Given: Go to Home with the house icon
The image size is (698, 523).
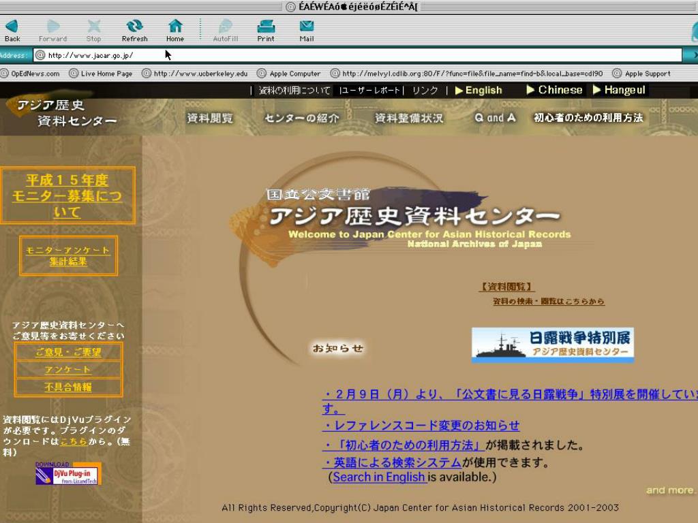Looking at the screenshot, I should click(175, 27).
